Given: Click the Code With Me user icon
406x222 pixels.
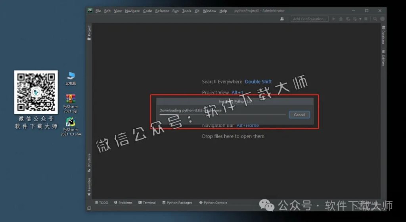Looking at the screenshot, I should pos(282,19).
